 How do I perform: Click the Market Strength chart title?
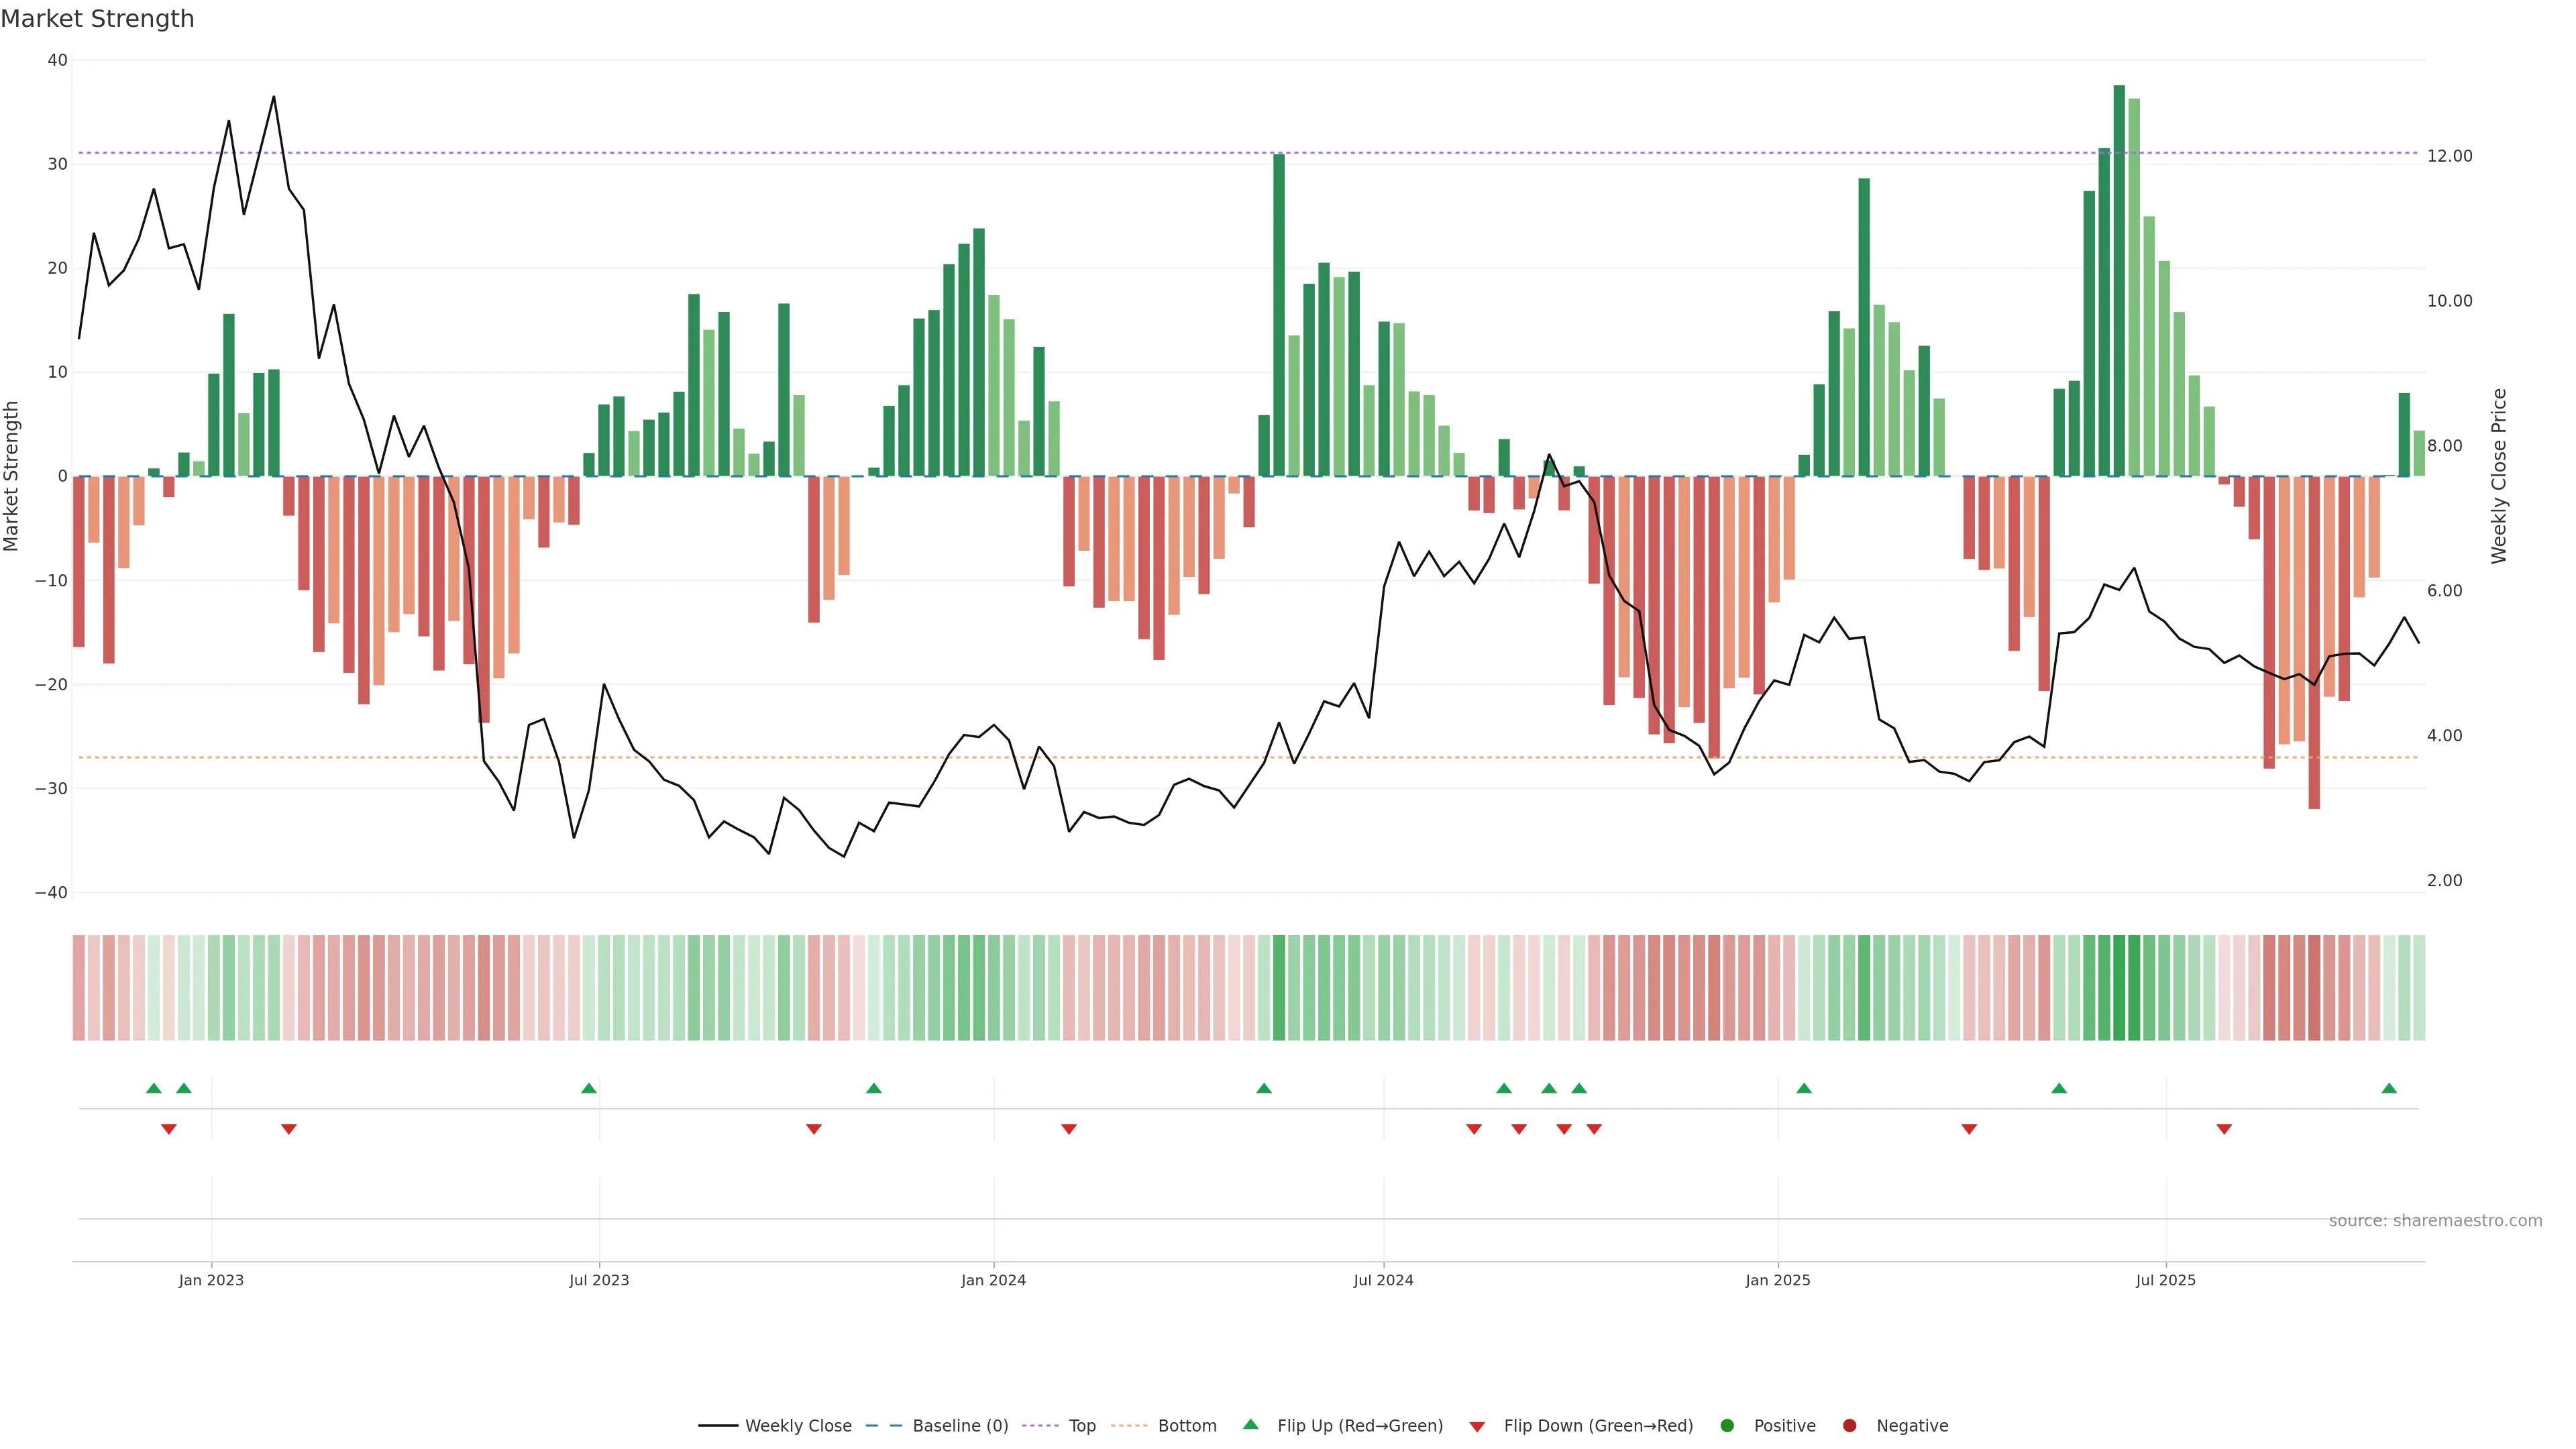coord(97,19)
